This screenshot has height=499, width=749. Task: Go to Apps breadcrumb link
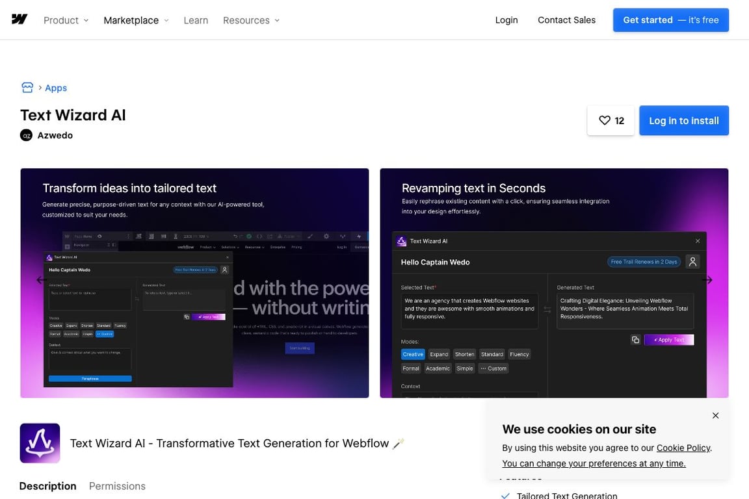[56, 88]
